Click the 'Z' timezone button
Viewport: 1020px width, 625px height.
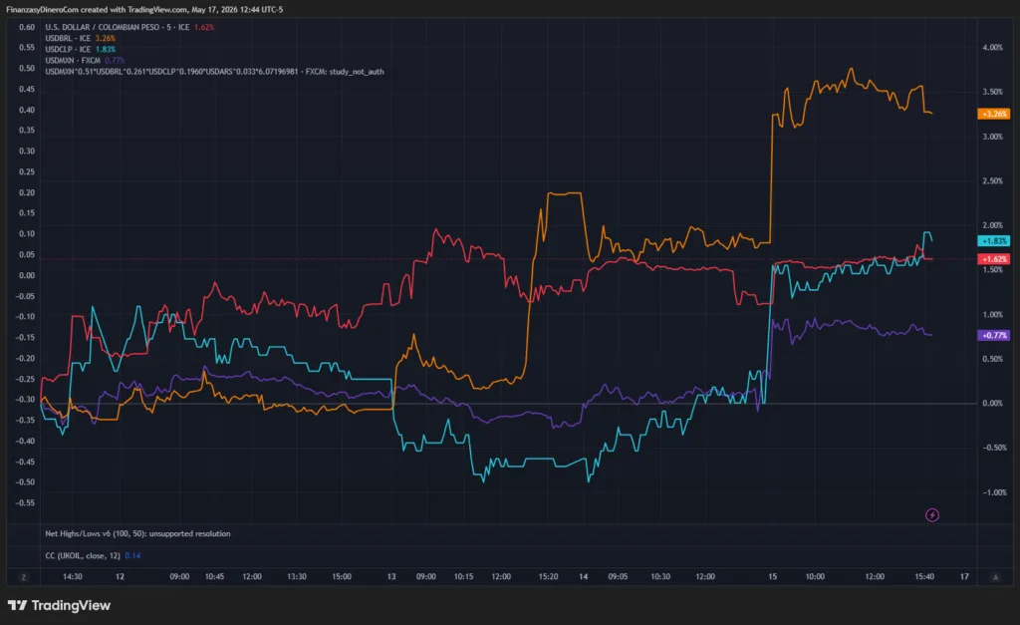(x=24, y=577)
